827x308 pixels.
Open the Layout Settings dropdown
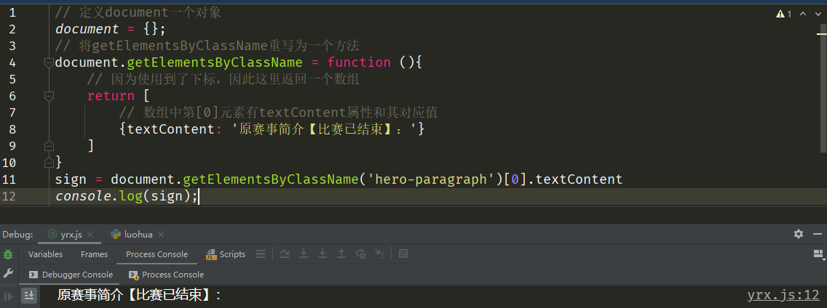coord(817,254)
